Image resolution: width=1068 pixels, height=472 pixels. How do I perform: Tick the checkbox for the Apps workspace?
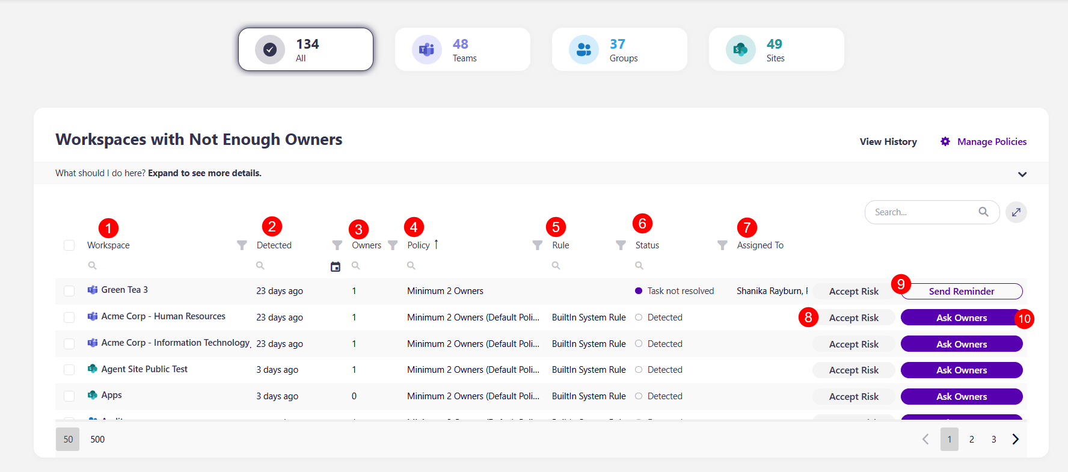click(69, 396)
